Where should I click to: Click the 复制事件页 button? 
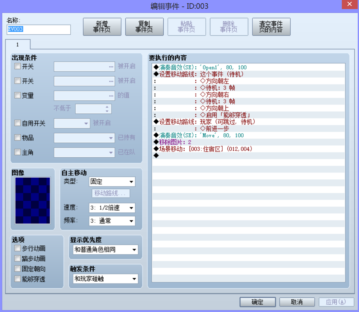pos(144,27)
